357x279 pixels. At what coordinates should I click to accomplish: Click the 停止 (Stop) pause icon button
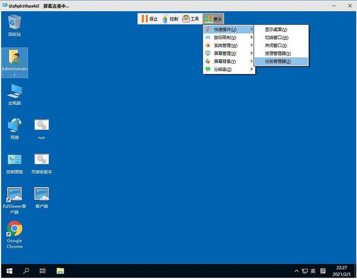point(149,18)
